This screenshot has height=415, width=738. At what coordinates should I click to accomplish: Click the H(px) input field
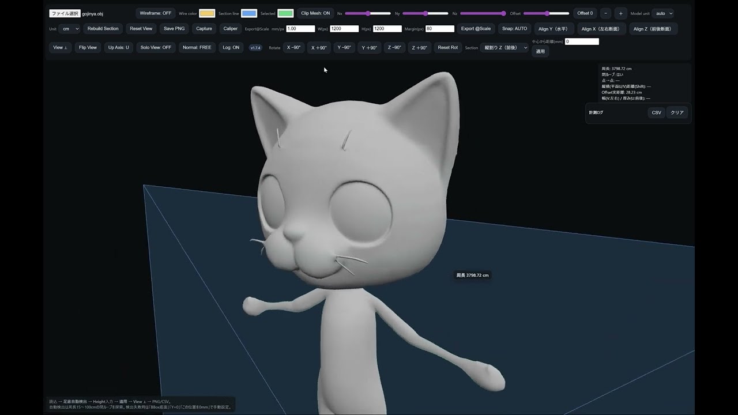387,29
